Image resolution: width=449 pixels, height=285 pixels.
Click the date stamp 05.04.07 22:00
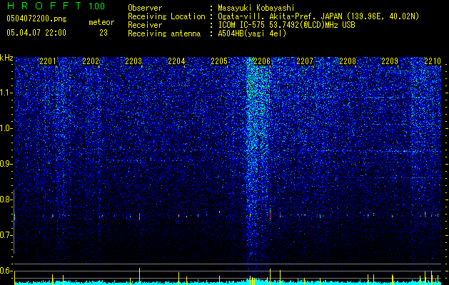tap(36, 33)
